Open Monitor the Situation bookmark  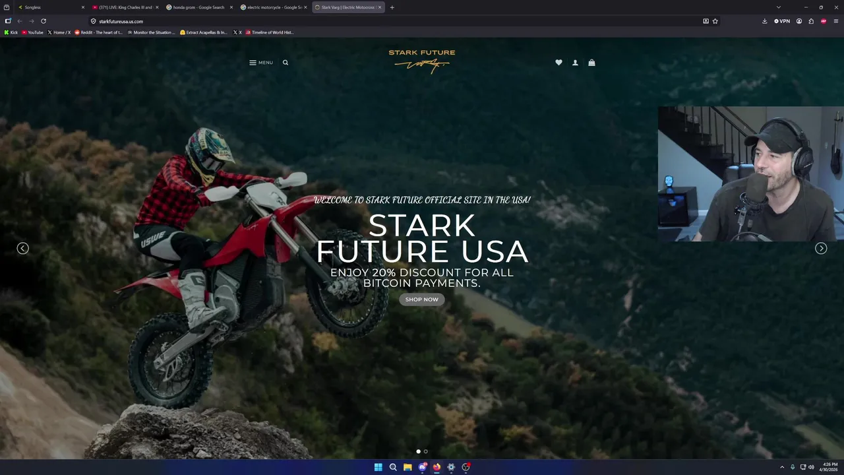(152, 32)
